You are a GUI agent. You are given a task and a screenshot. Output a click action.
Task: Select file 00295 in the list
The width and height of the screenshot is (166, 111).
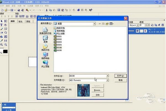[x=58, y=50]
